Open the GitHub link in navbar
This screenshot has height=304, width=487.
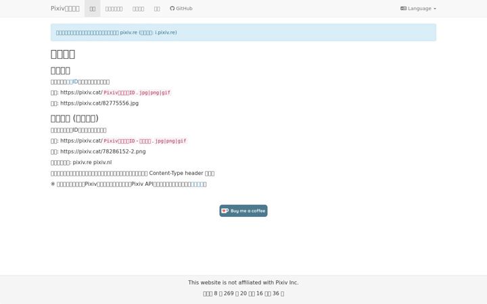click(x=181, y=8)
